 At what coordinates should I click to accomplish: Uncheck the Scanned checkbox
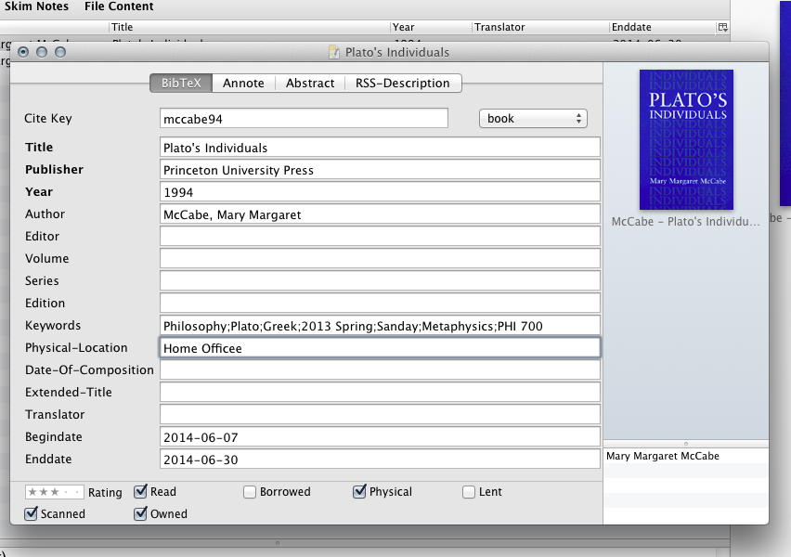32,513
